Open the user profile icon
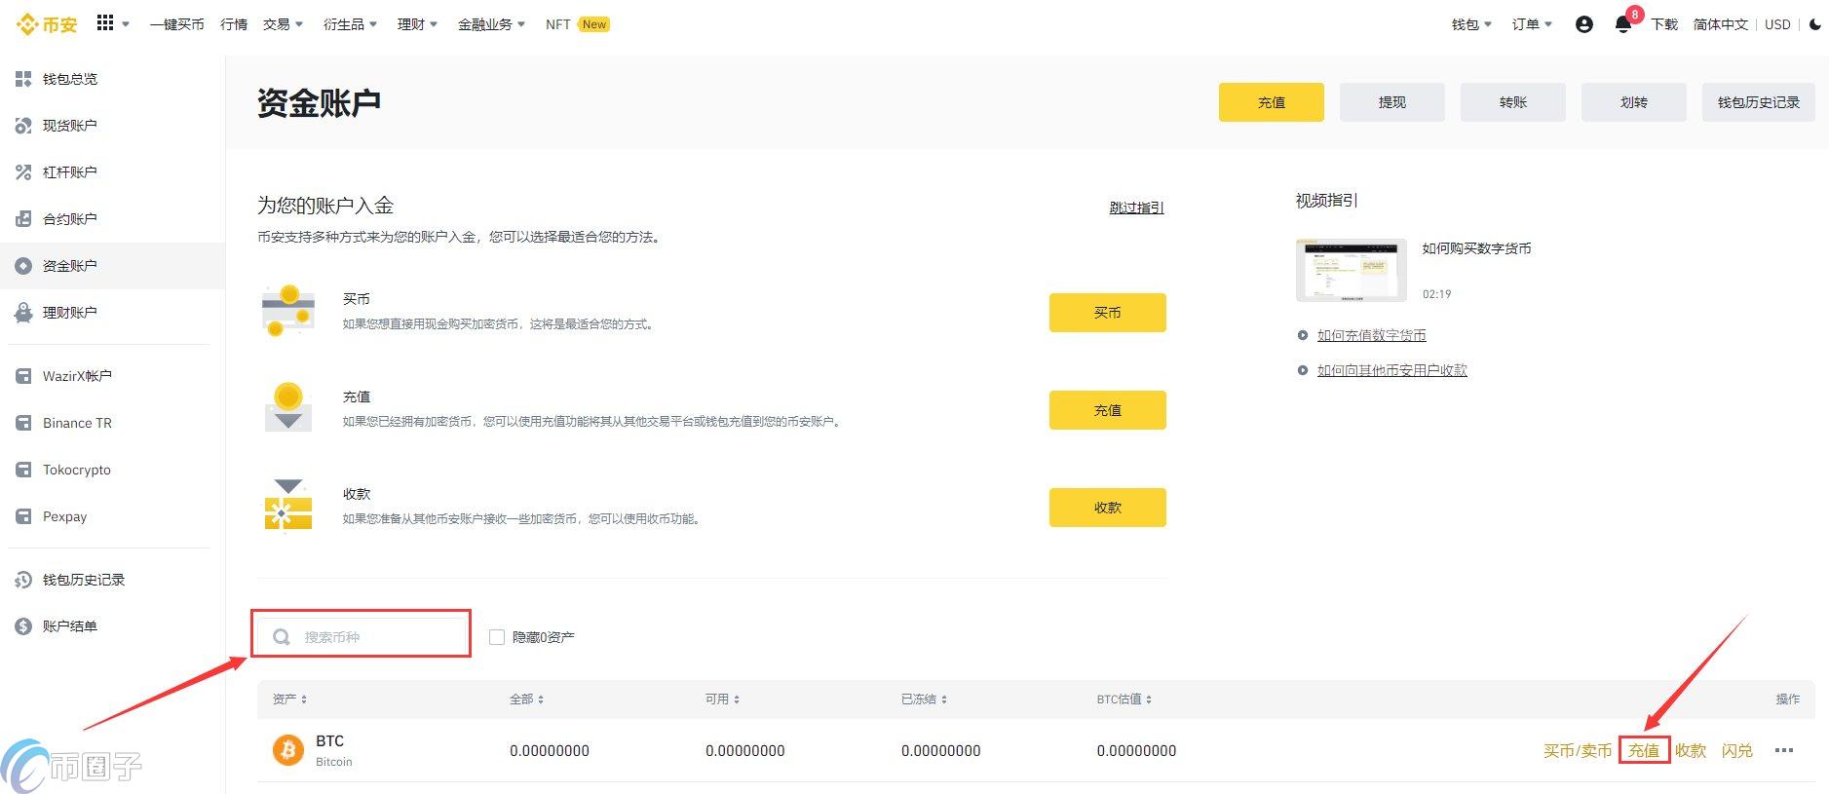Screen dimensions: 1829x794 [1584, 24]
